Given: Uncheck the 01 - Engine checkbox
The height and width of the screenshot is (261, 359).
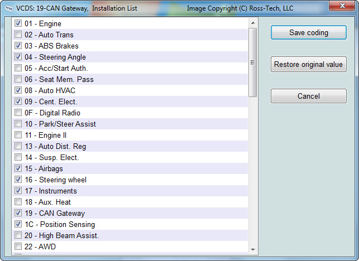Looking at the screenshot, I should pyautogui.click(x=18, y=23).
